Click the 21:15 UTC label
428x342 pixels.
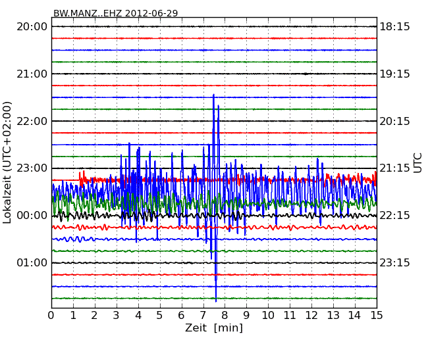click(394, 168)
